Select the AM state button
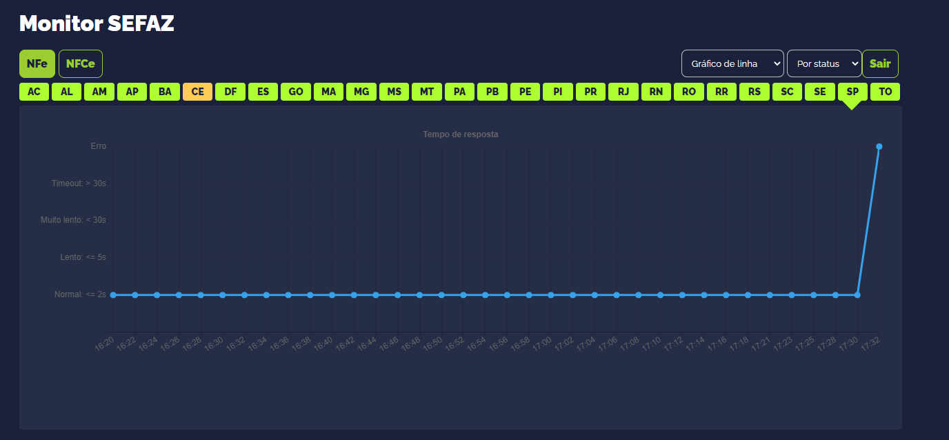Viewport: 949px width, 440px height. [99, 92]
